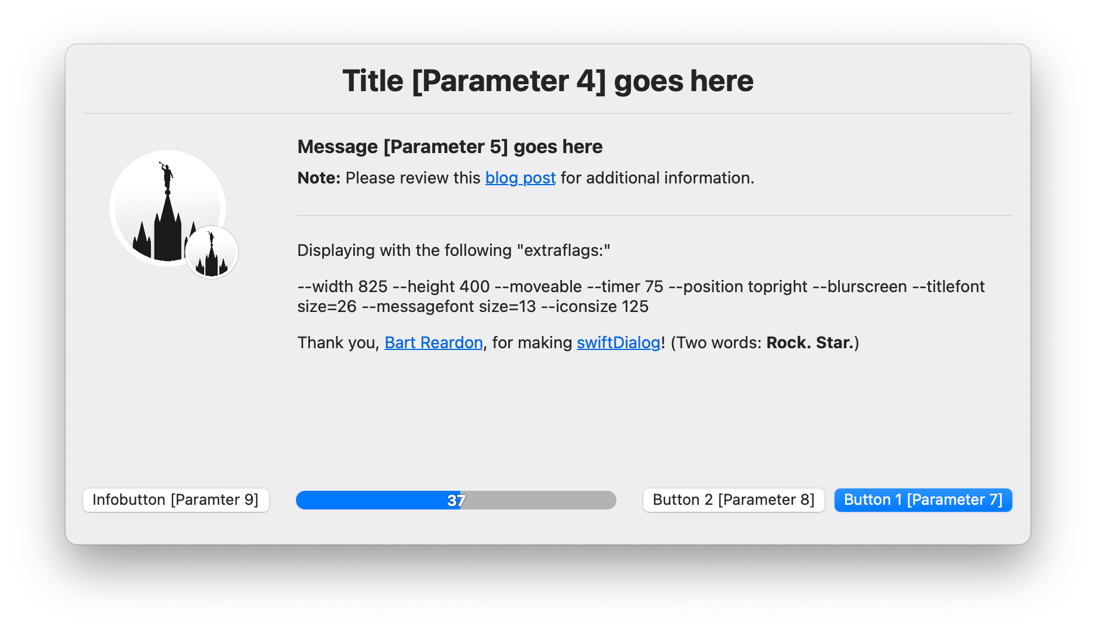Click the divider under the title
This screenshot has width=1096, height=631.
548,113
